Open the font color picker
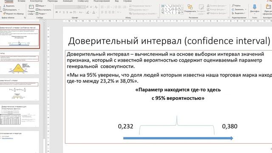272x153 pixels. [x=94, y=12]
